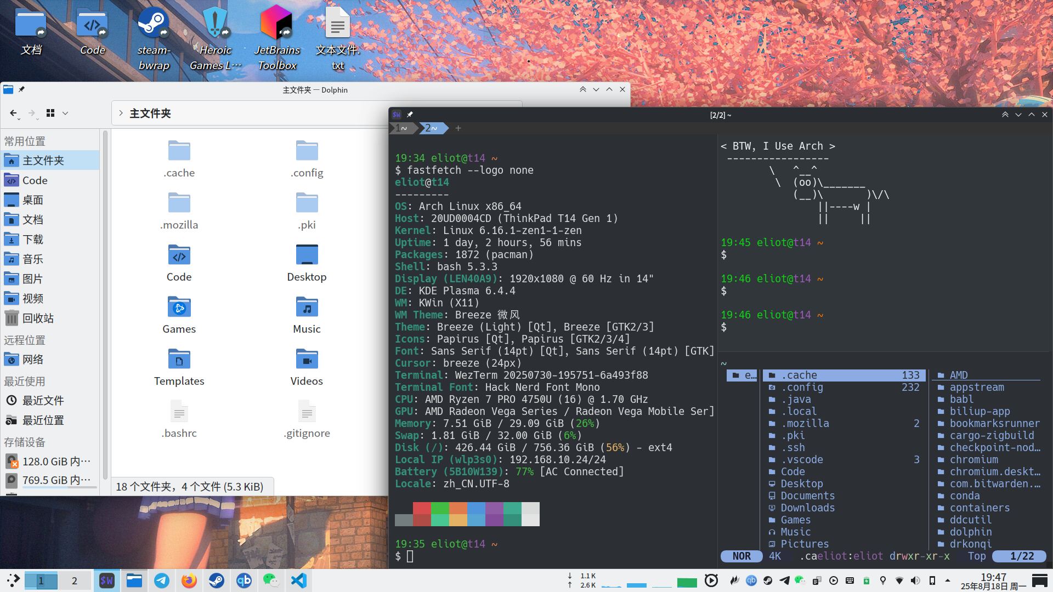This screenshot has height=592, width=1053.
Task: Go back in Dolphin
Action: [x=13, y=113]
